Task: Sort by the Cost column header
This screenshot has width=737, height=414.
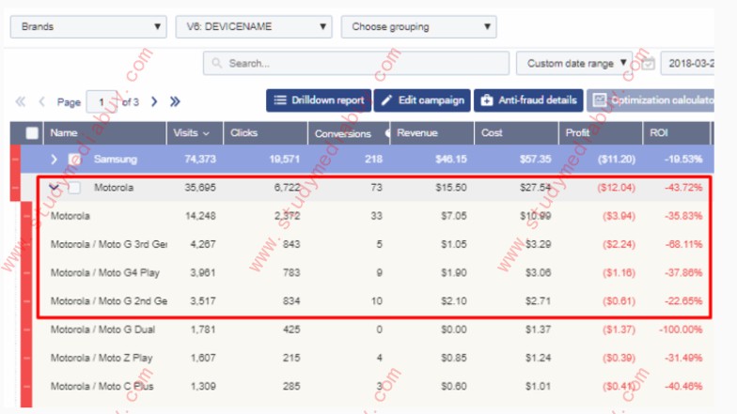Action: tap(517, 133)
